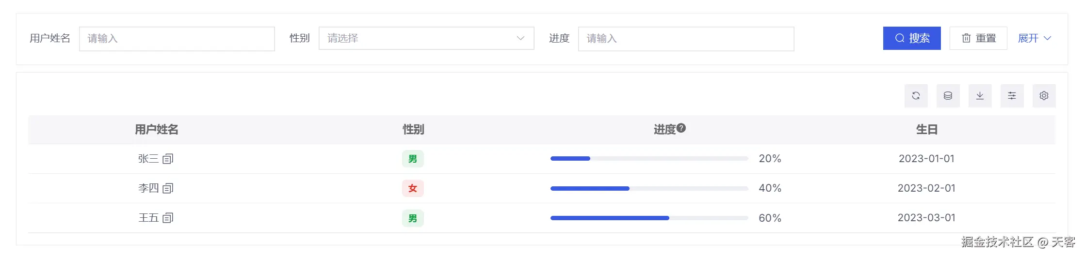Click the 重置 reset button
Screen dimensions: 1084x257
978,38
